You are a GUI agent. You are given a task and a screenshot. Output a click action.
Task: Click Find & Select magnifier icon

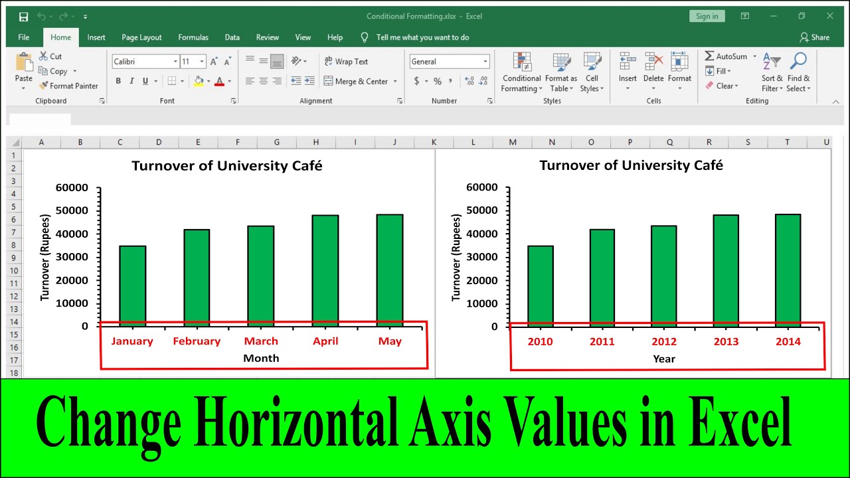pyautogui.click(x=798, y=62)
